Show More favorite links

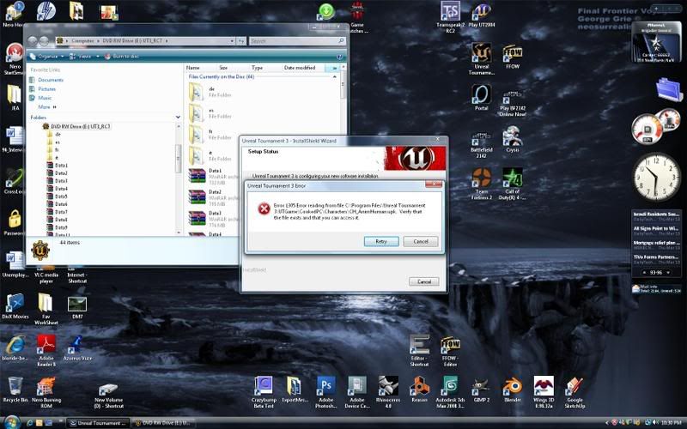pos(47,106)
